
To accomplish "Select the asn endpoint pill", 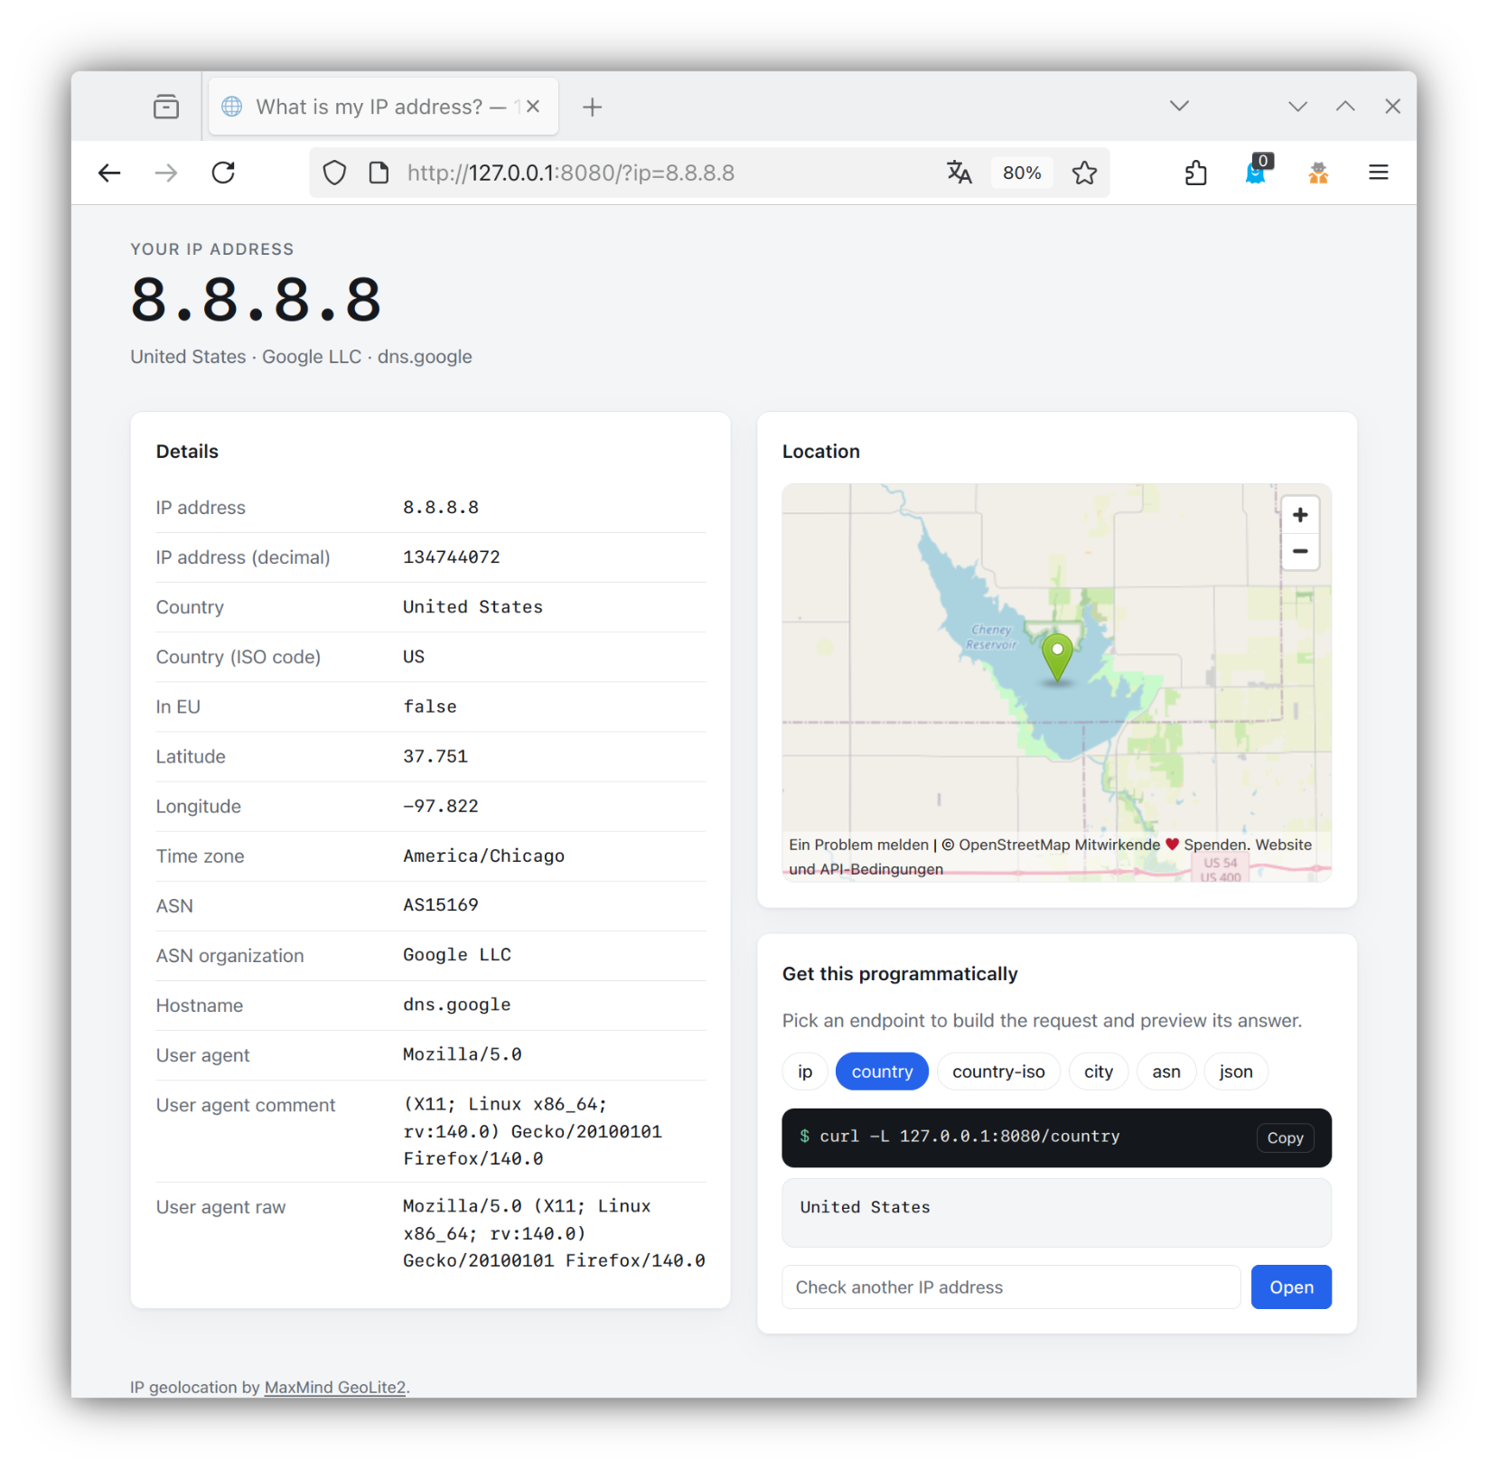I will [1166, 1071].
